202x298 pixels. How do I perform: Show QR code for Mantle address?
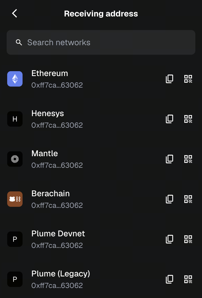point(188,159)
